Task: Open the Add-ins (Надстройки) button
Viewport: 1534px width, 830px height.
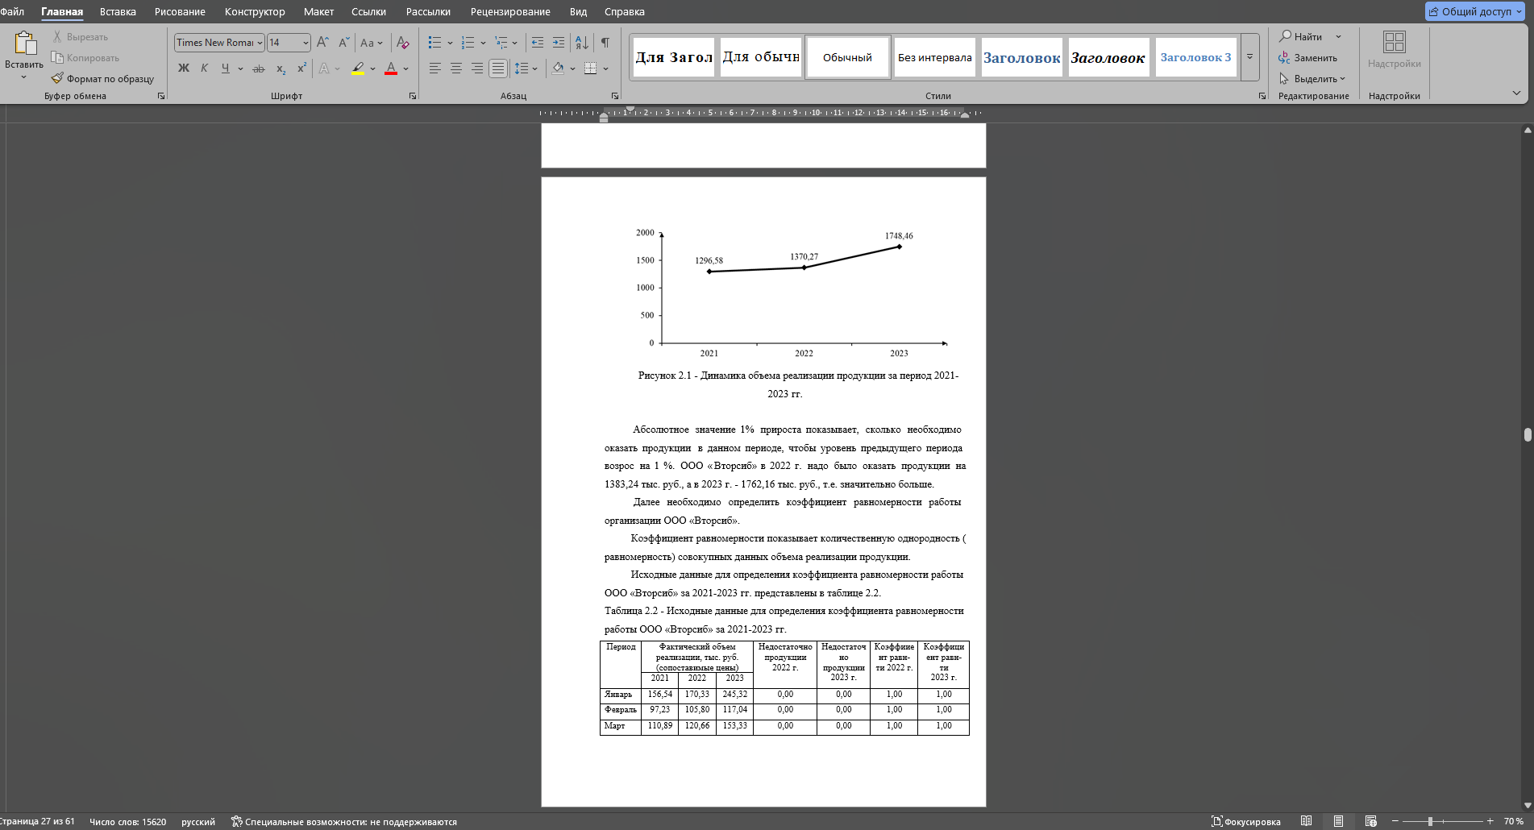Action: [x=1394, y=50]
